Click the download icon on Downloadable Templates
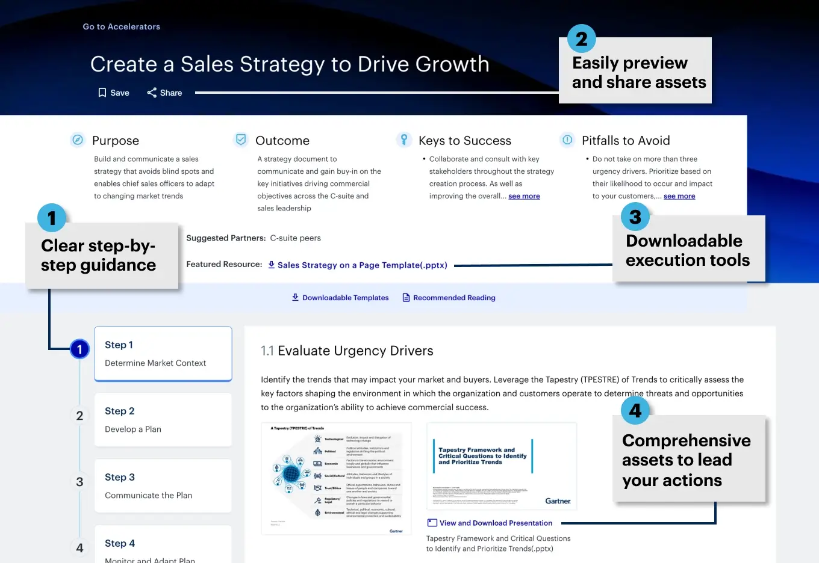 (x=294, y=297)
